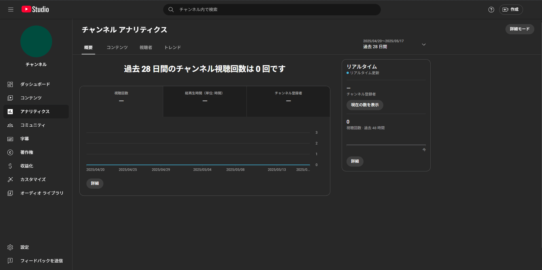Open the 著作権 copyright icon
The height and width of the screenshot is (270, 542).
tap(10, 152)
